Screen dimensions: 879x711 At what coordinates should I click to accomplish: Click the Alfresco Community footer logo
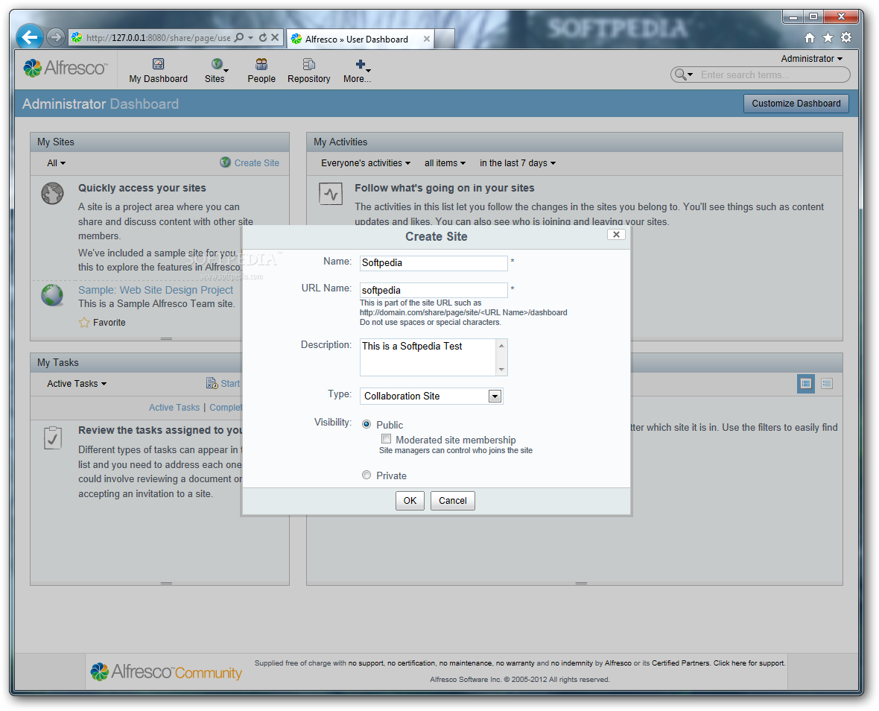pos(167,671)
